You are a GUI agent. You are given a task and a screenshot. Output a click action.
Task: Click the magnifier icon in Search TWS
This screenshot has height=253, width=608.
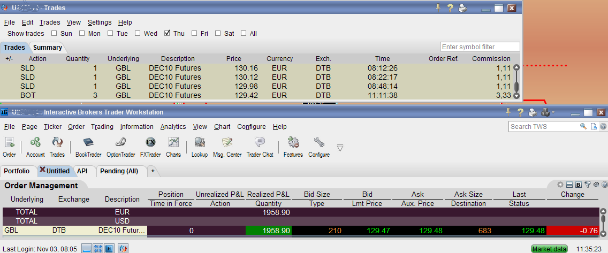pyautogui.click(x=583, y=126)
